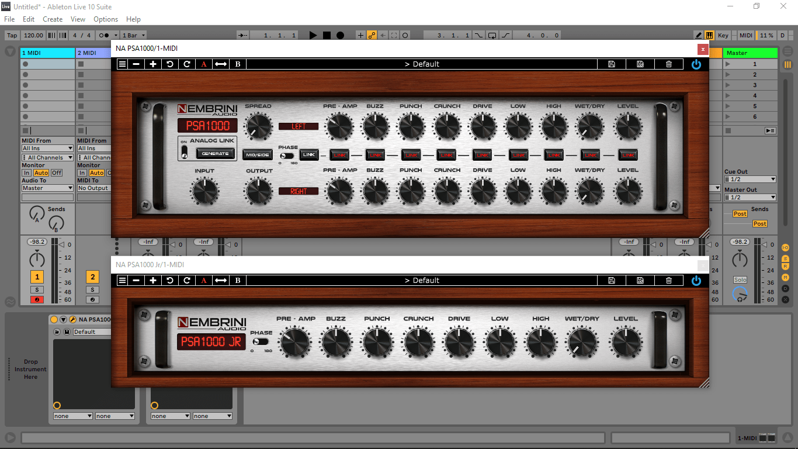Click Save As preset icon in PSA1000 toolbar

640,64
